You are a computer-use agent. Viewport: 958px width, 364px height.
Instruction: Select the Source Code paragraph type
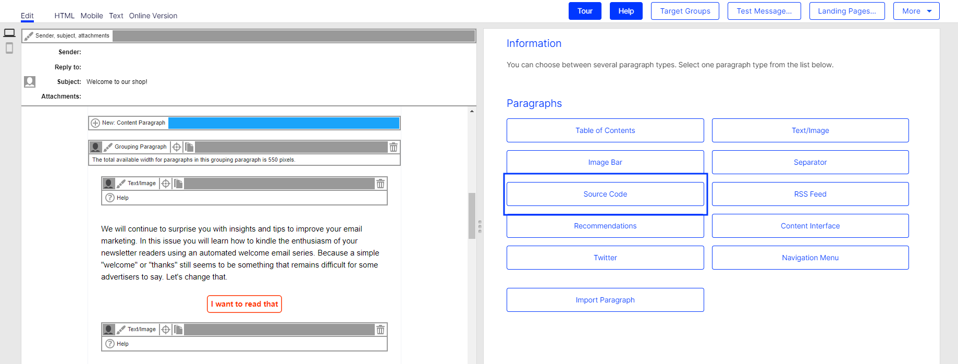click(x=605, y=194)
